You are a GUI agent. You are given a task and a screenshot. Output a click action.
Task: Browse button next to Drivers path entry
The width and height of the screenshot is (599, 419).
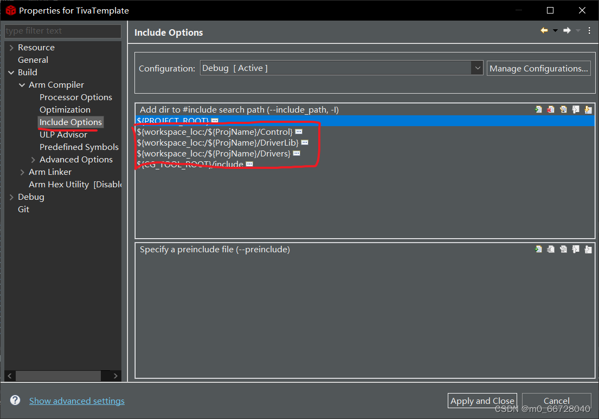click(297, 153)
